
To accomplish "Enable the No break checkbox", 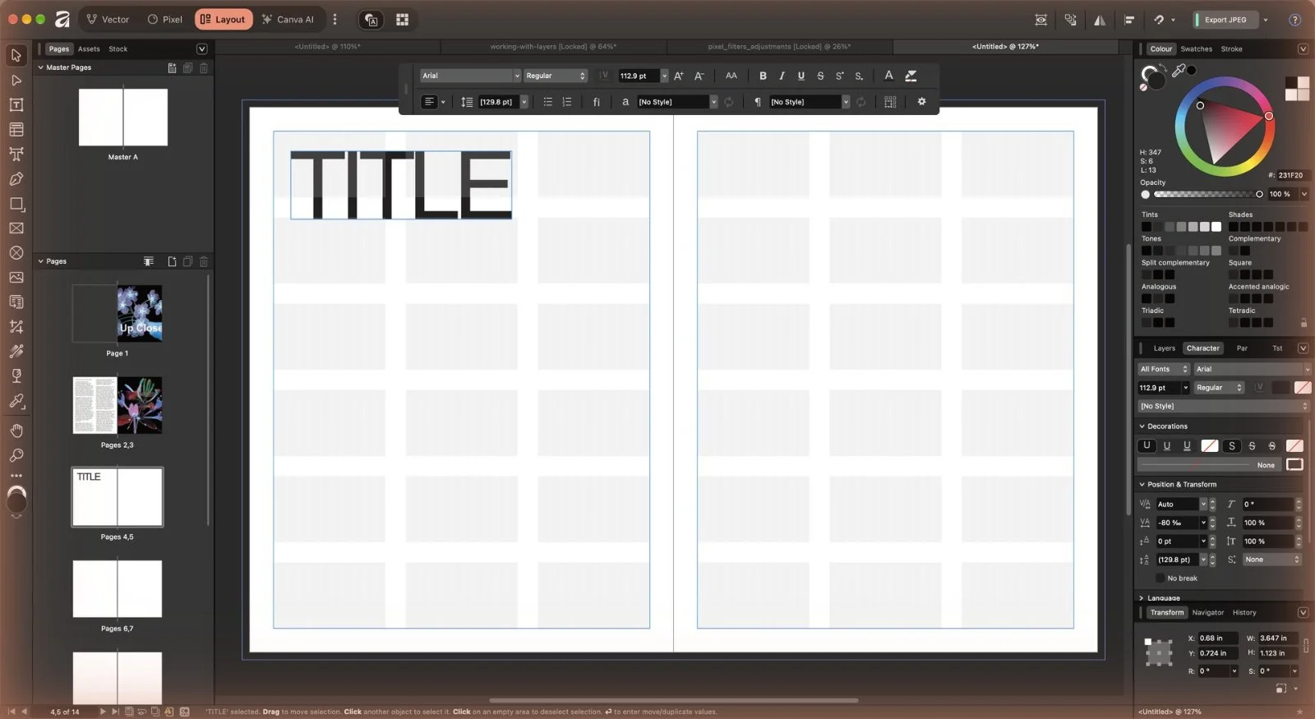I will tap(1160, 578).
